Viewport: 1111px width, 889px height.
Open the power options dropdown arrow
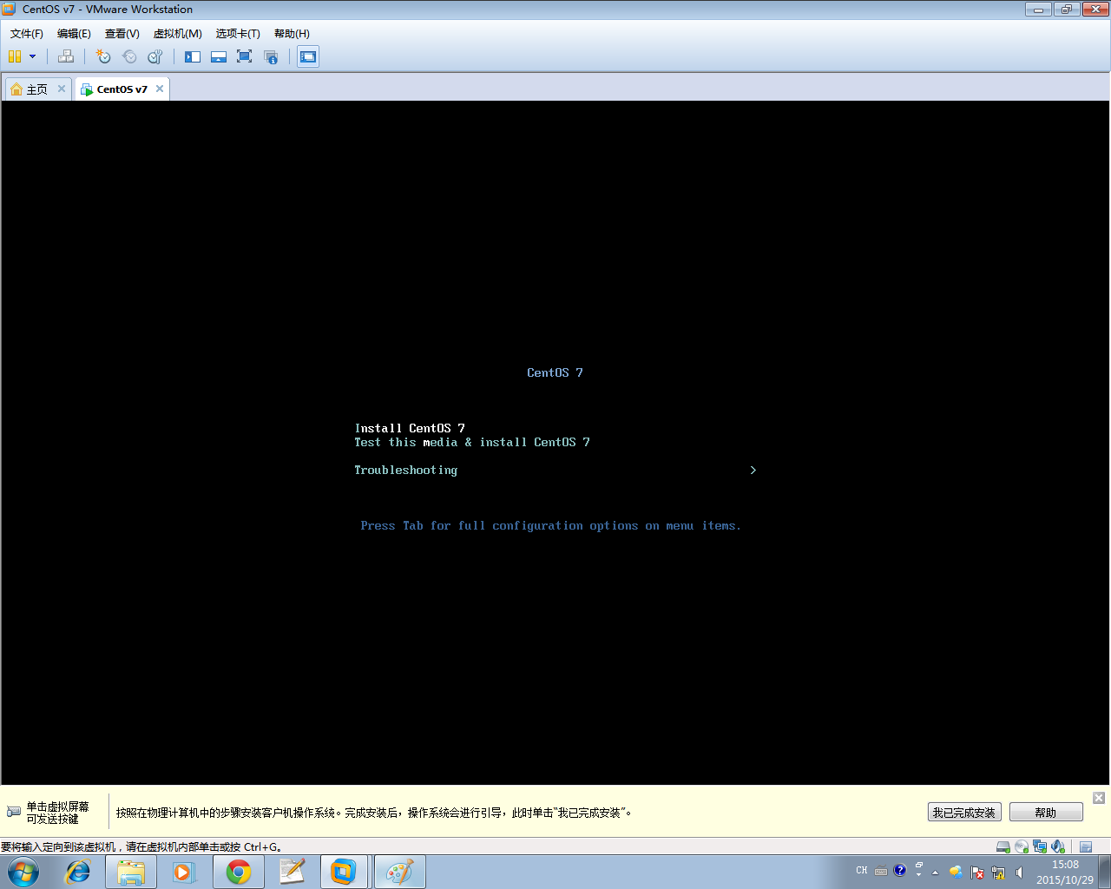click(x=33, y=56)
